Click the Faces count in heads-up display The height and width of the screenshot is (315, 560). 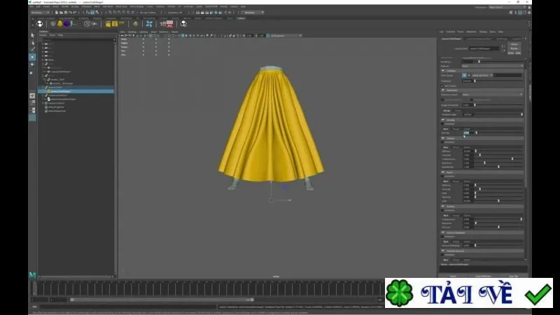click(145, 47)
